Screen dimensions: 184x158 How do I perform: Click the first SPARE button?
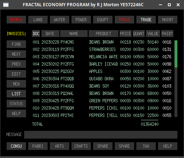point(103,146)
